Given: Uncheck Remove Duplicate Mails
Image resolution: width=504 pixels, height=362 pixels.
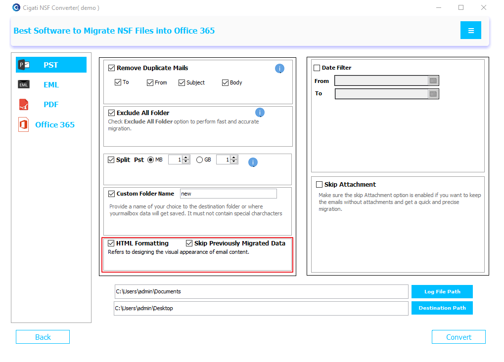Looking at the screenshot, I should point(112,68).
